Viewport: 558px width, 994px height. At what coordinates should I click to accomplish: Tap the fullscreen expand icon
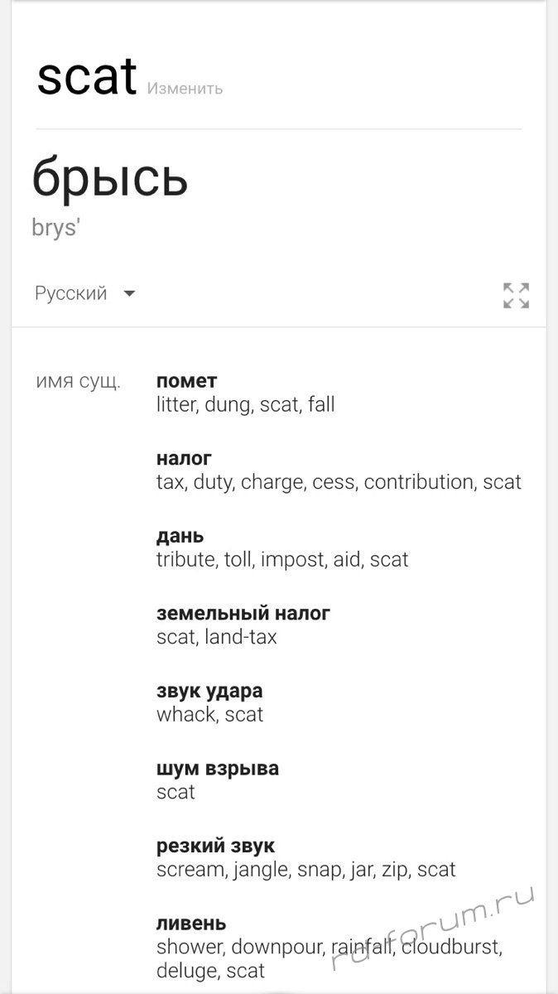[x=516, y=295]
